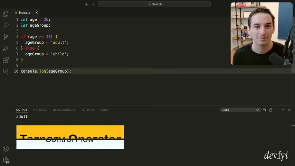Click the console.log(ageGroup) line
The height and width of the screenshot is (166, 295).
coord(46,71)
